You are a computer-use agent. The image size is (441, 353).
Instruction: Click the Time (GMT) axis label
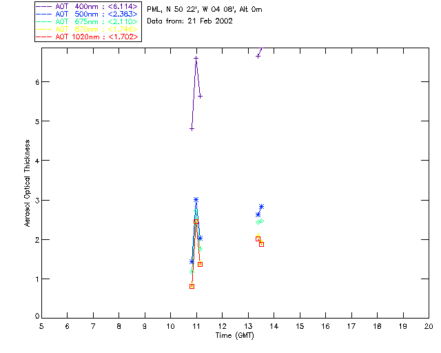point(235,336)
